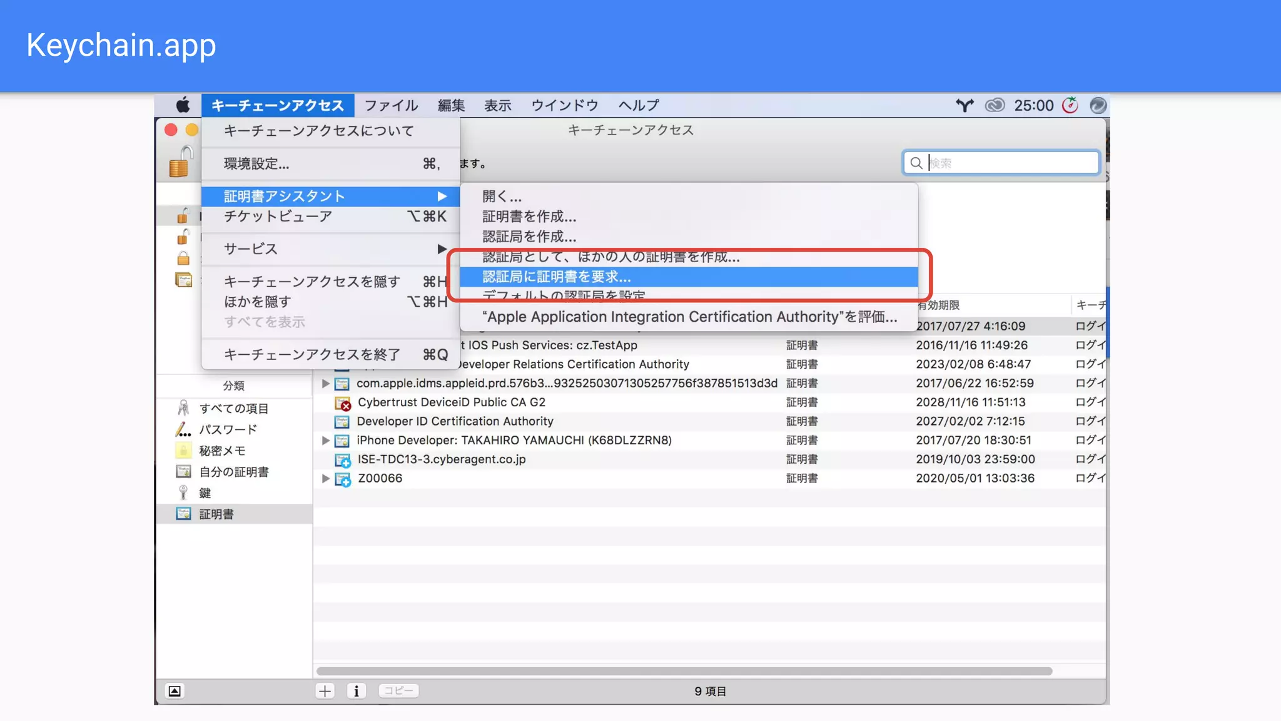
Task: Select the Developer ID Certification Authority row
Action: click(x=709, y=421)
